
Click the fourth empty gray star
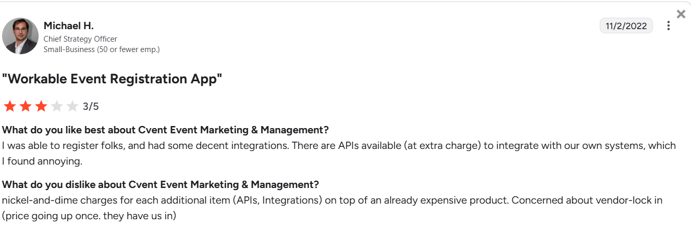pos(57,107)
